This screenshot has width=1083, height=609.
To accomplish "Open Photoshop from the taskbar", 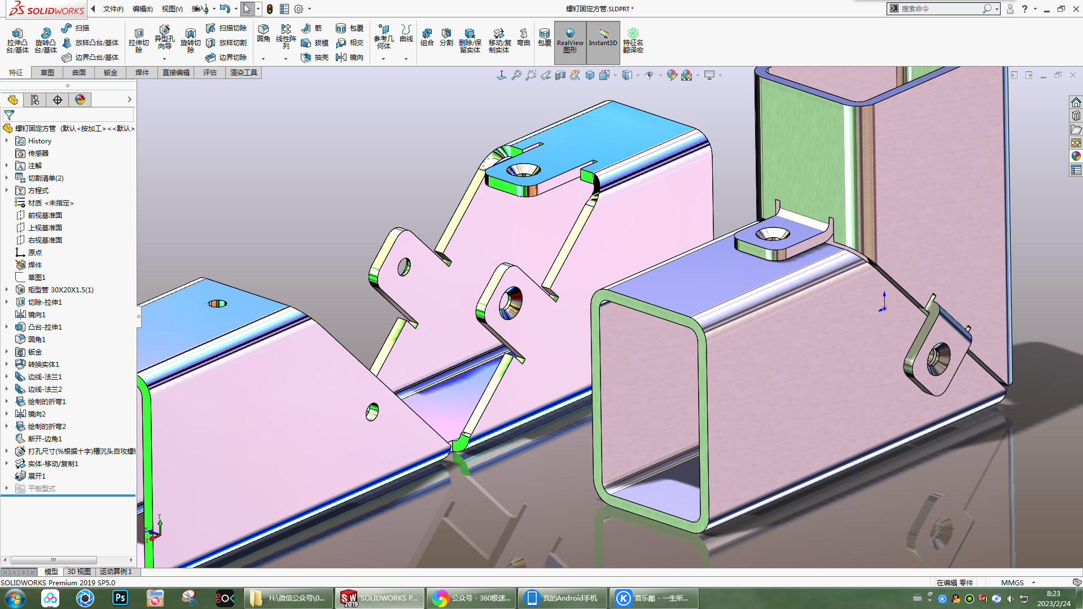I will 120,598.
